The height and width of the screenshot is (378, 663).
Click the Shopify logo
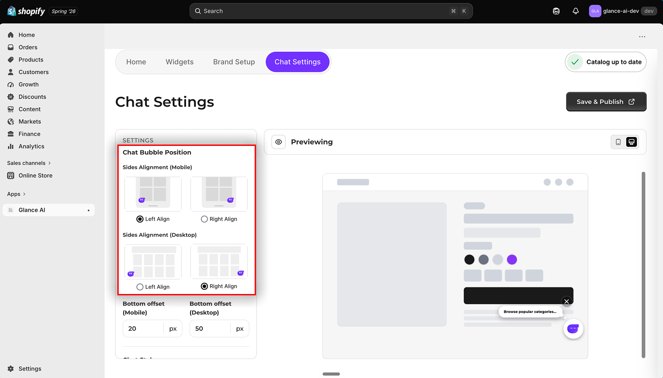26,11
